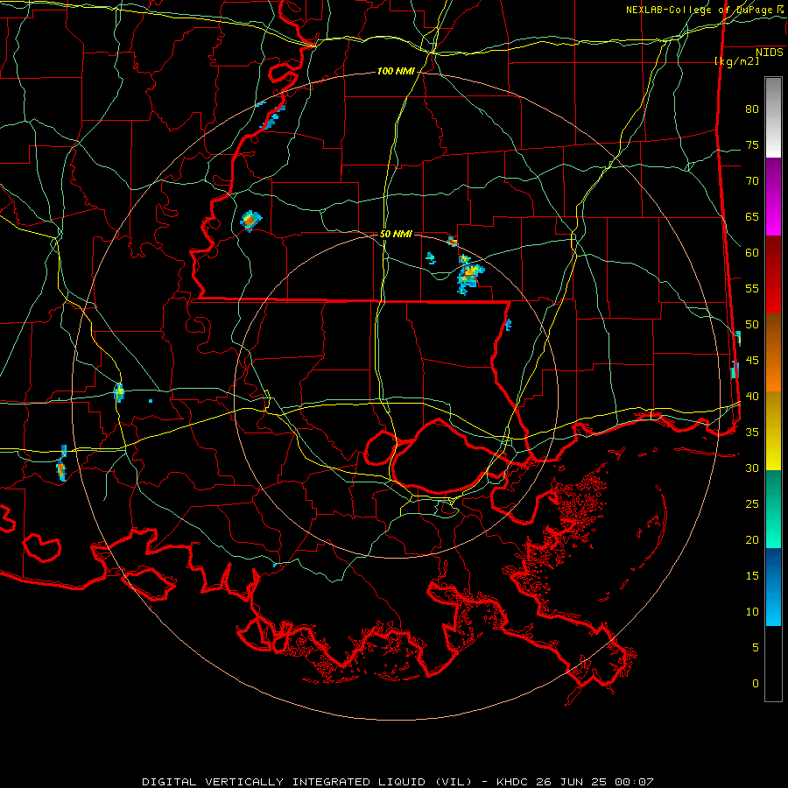Click the 55 value on the scale

(752, 288)
